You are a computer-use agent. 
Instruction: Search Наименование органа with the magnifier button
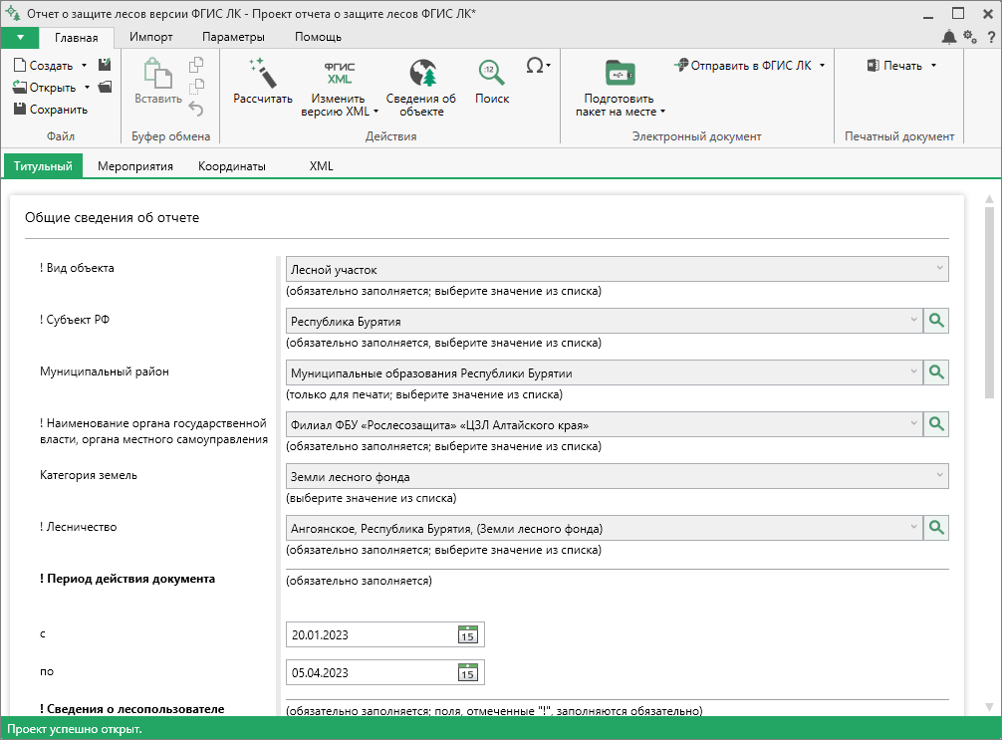click(x=936, y=424)
